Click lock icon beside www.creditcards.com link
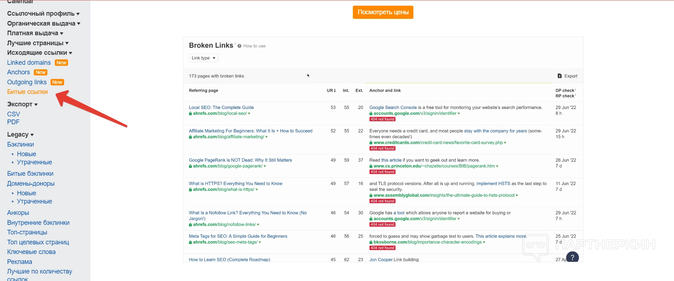This screenshot has width=674, height=281. tap(371, 143)
